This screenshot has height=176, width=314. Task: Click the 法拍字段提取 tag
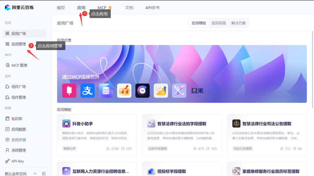click(158, 148)
